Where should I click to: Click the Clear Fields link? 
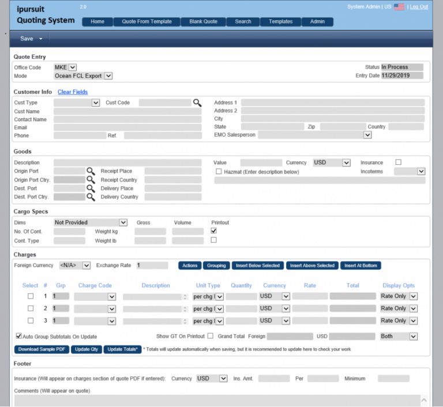73,92
